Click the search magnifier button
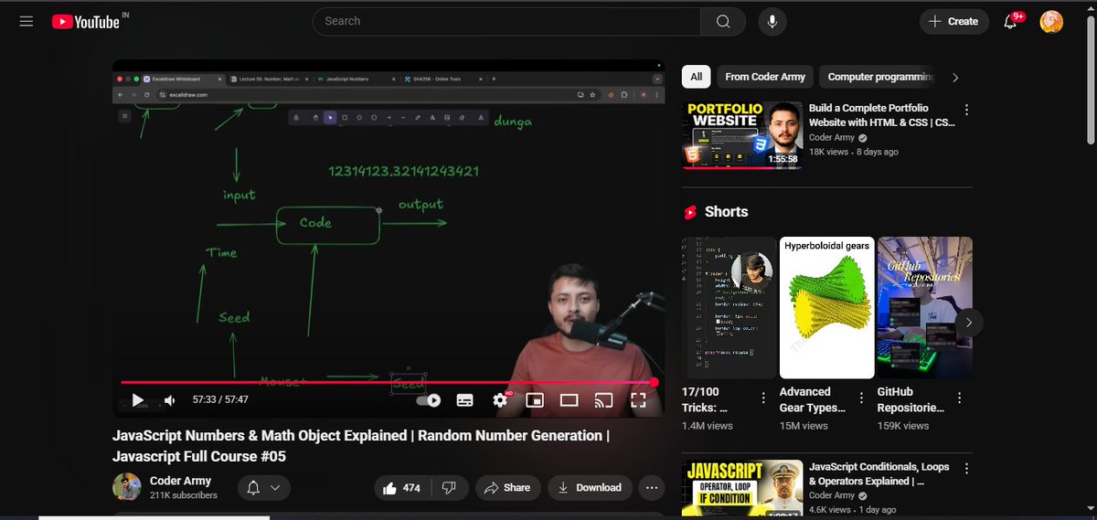The image size is (1097, 520). tap(723, 21)
